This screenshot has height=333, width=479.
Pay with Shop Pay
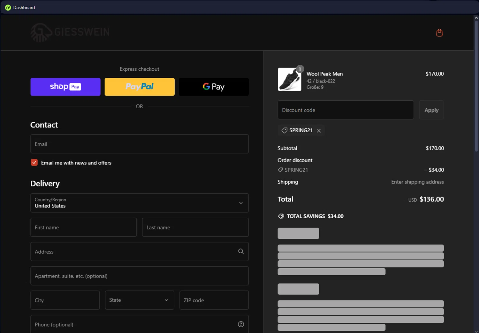65,87
